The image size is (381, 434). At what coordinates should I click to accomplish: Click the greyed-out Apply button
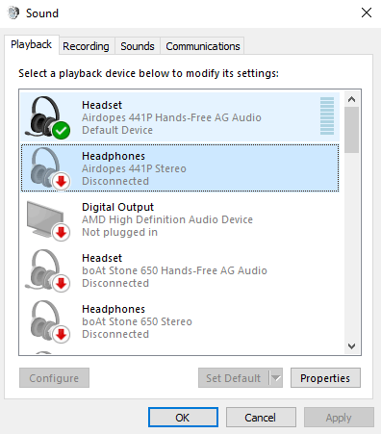pos(339,418)
